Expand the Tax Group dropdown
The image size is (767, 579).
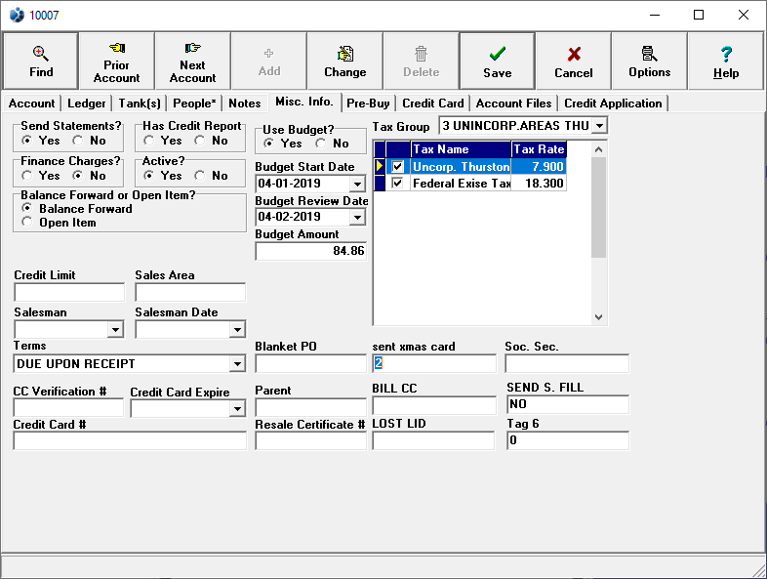tap(598, 126)
